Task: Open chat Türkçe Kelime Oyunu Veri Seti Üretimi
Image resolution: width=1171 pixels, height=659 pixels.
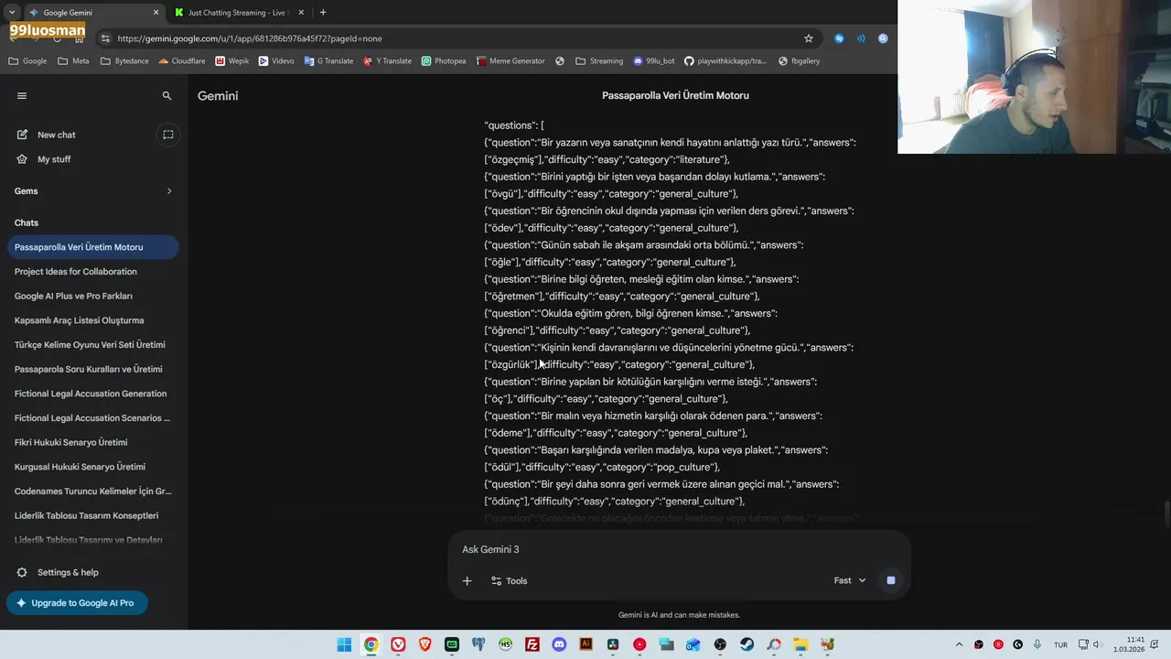Action: point(91,345)
